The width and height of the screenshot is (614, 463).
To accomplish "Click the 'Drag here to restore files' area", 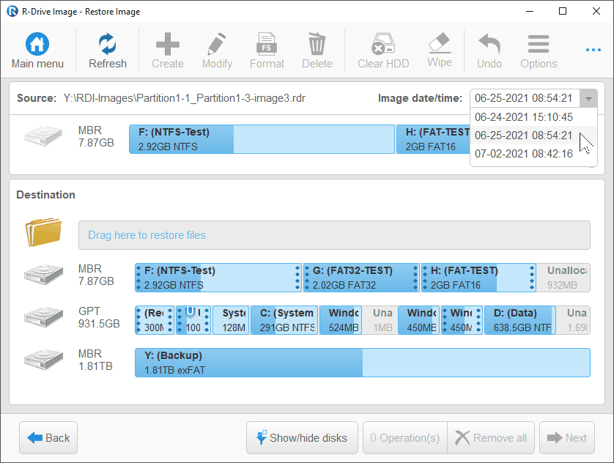I will point(334,235).
